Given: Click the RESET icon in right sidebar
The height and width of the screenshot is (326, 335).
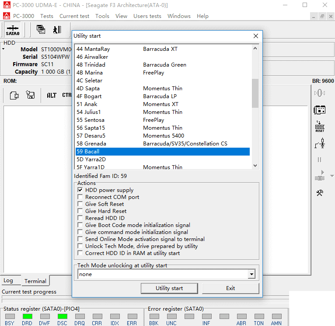Looking at the screenshot, I should [320, 127].
